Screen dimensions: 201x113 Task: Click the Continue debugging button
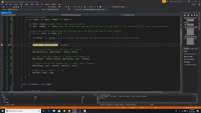click(x=52, y=7)
